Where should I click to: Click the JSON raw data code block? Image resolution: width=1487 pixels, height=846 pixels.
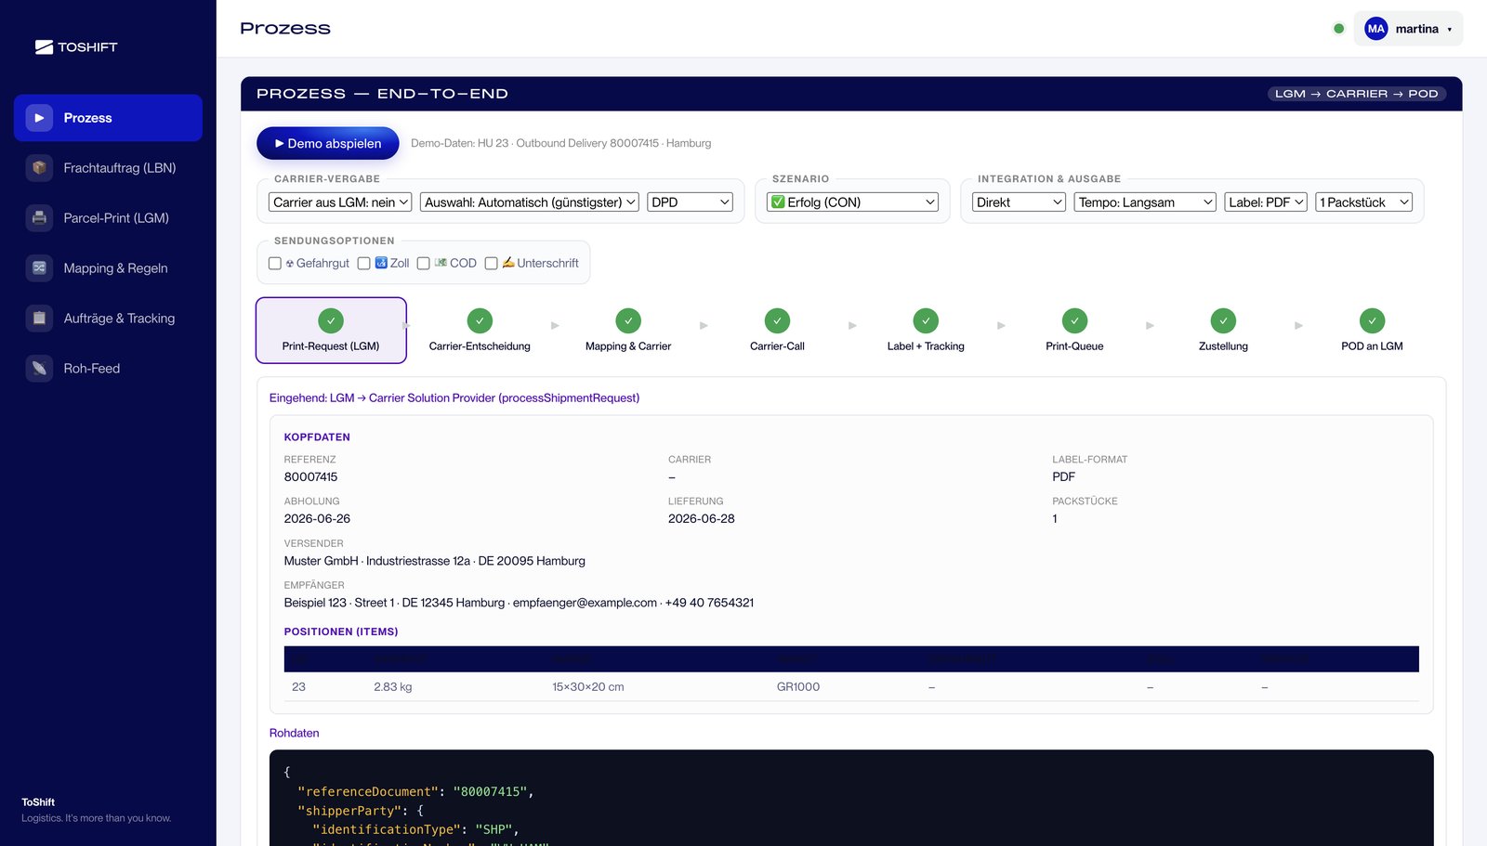click(x=851, y=799)
